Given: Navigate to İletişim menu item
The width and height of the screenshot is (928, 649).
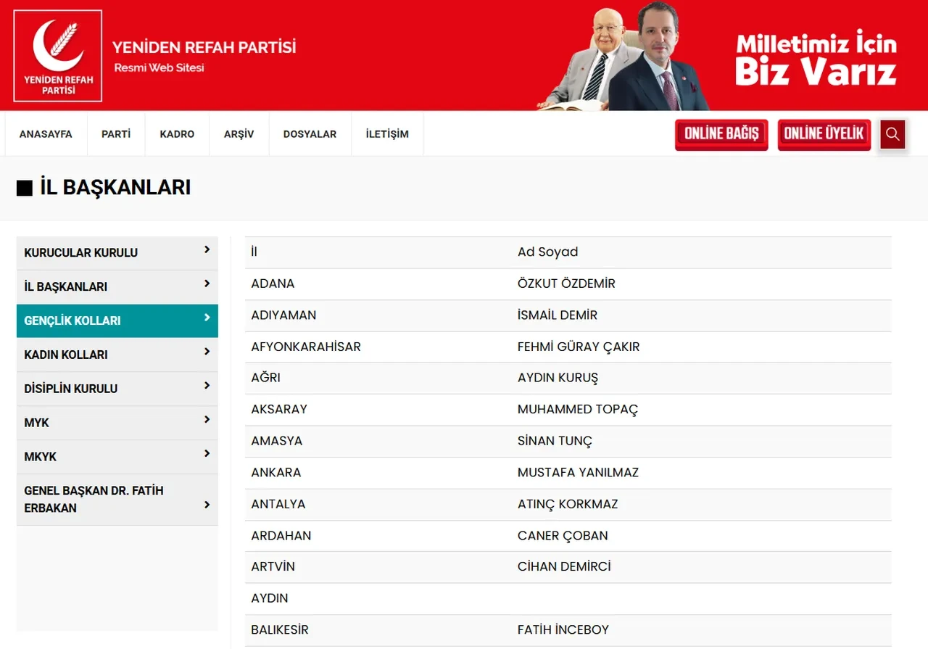Looking at the screenshot, I should 387,134.
